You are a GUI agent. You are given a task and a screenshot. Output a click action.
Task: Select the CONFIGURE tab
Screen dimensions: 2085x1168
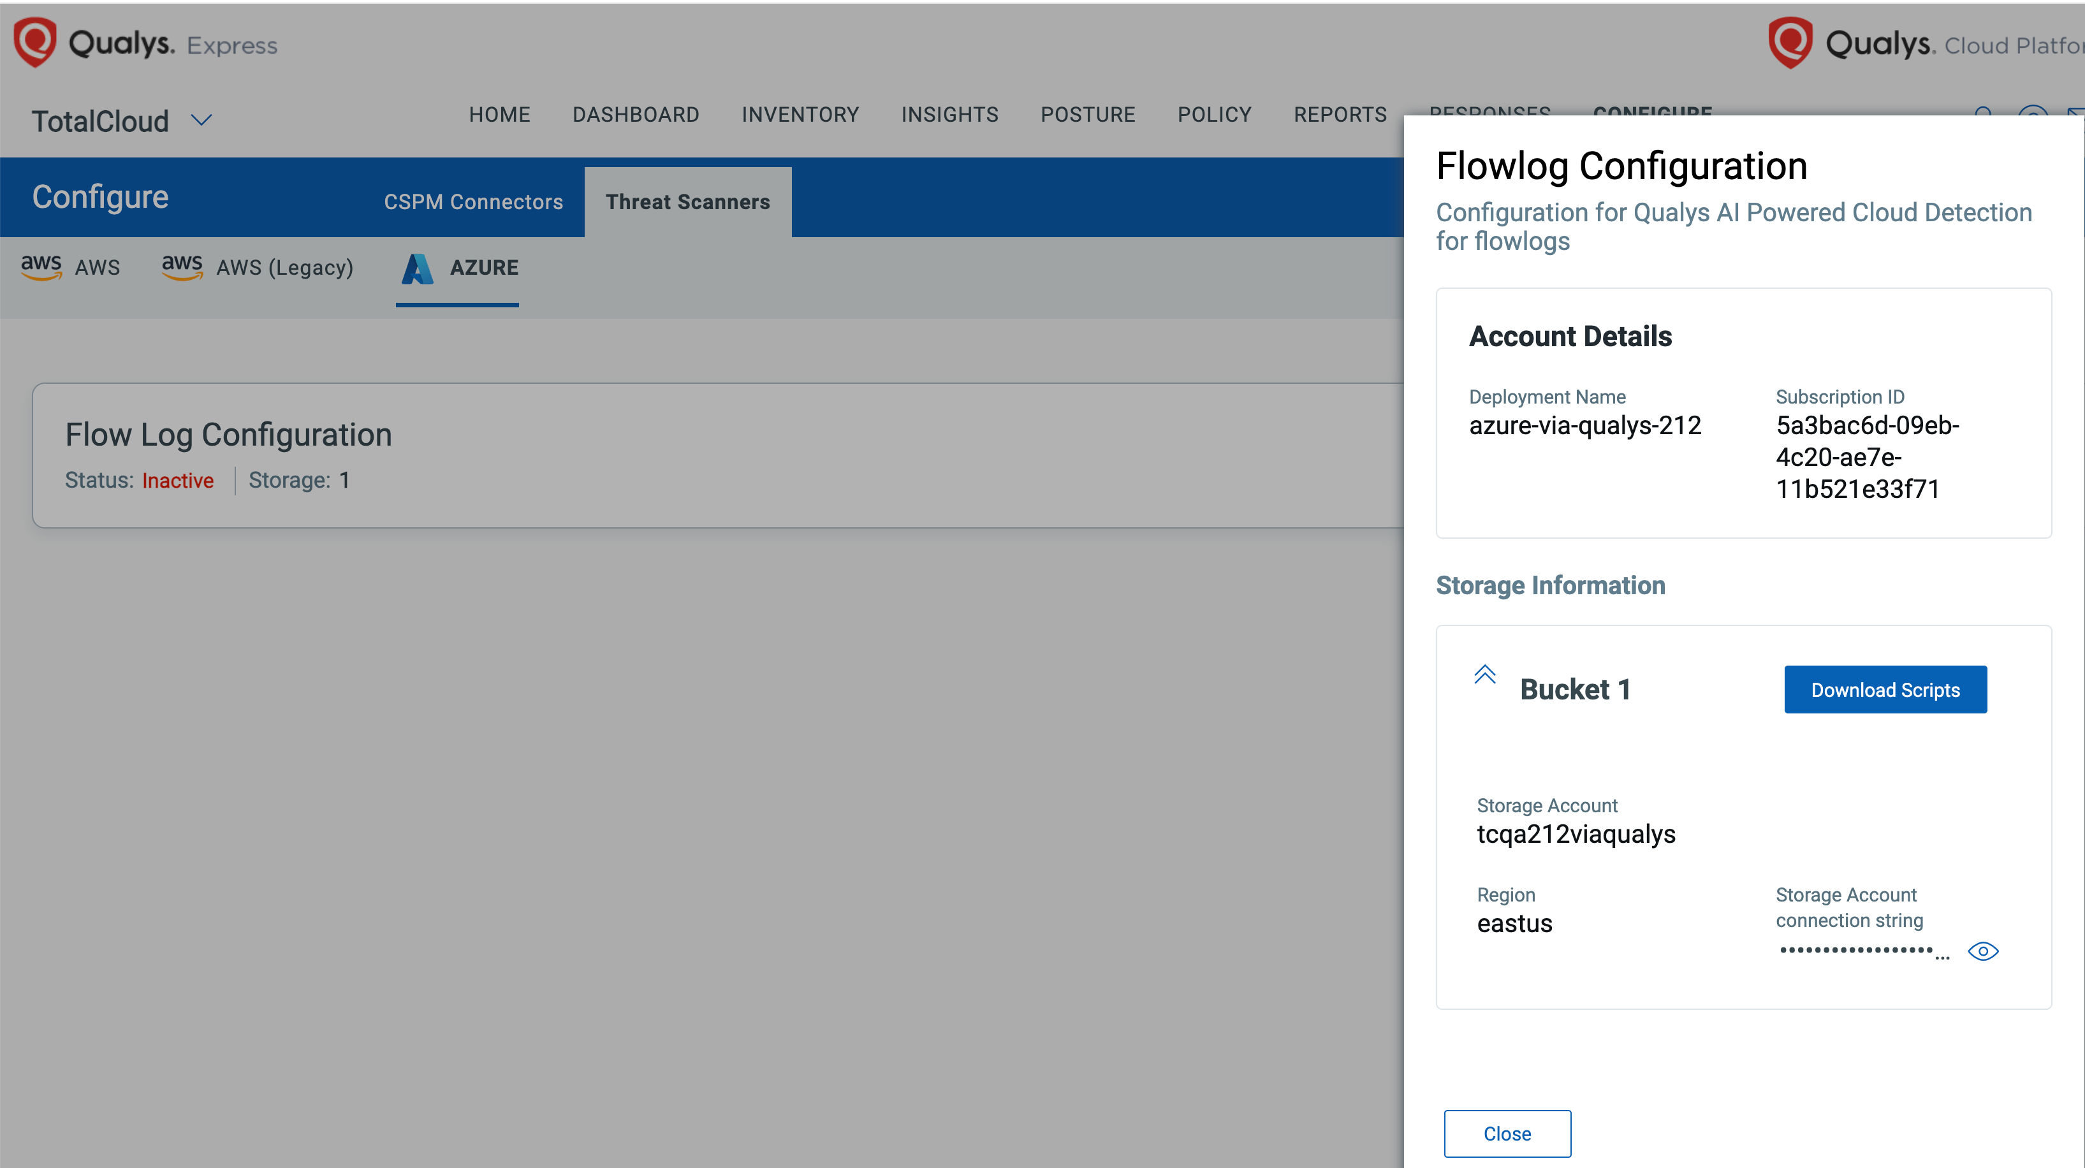(x=1652, y=110)
